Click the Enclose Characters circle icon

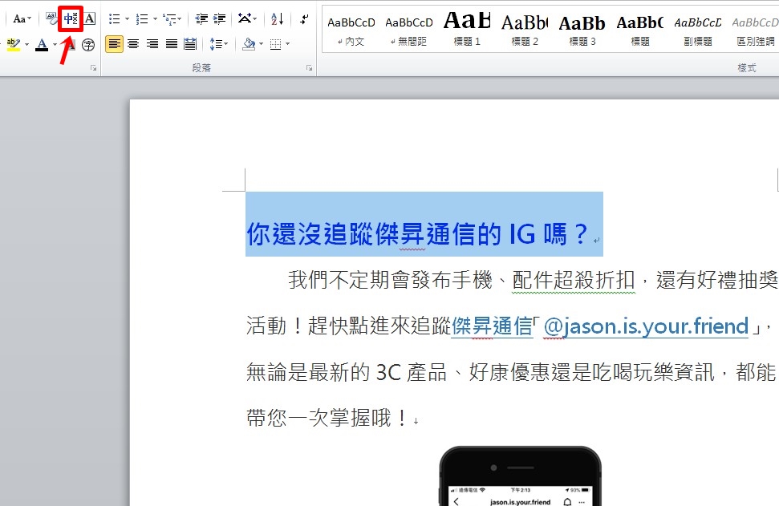click(87, 45)
